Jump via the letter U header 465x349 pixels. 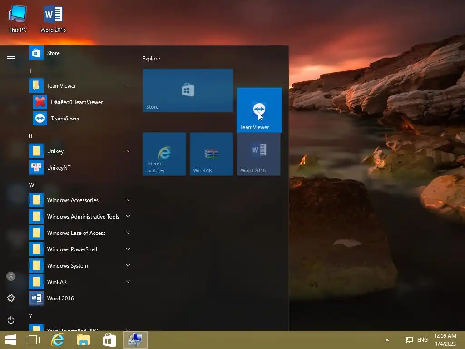pyautogui.click(x=30, y=136)
